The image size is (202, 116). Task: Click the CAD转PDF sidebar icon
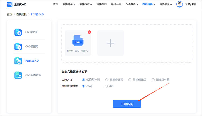coord(18,32)
